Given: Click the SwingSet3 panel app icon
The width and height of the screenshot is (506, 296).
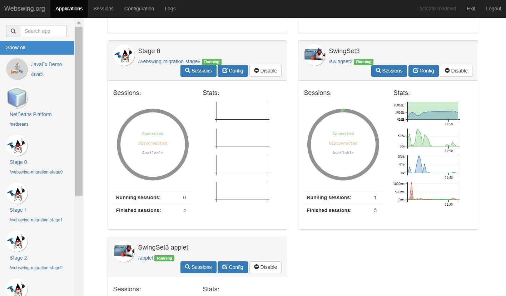Looking at the screenshot, I should [x=314, y=55].
